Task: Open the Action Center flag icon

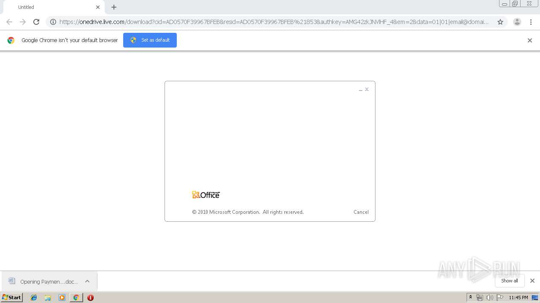Action: tap(500, 298)
